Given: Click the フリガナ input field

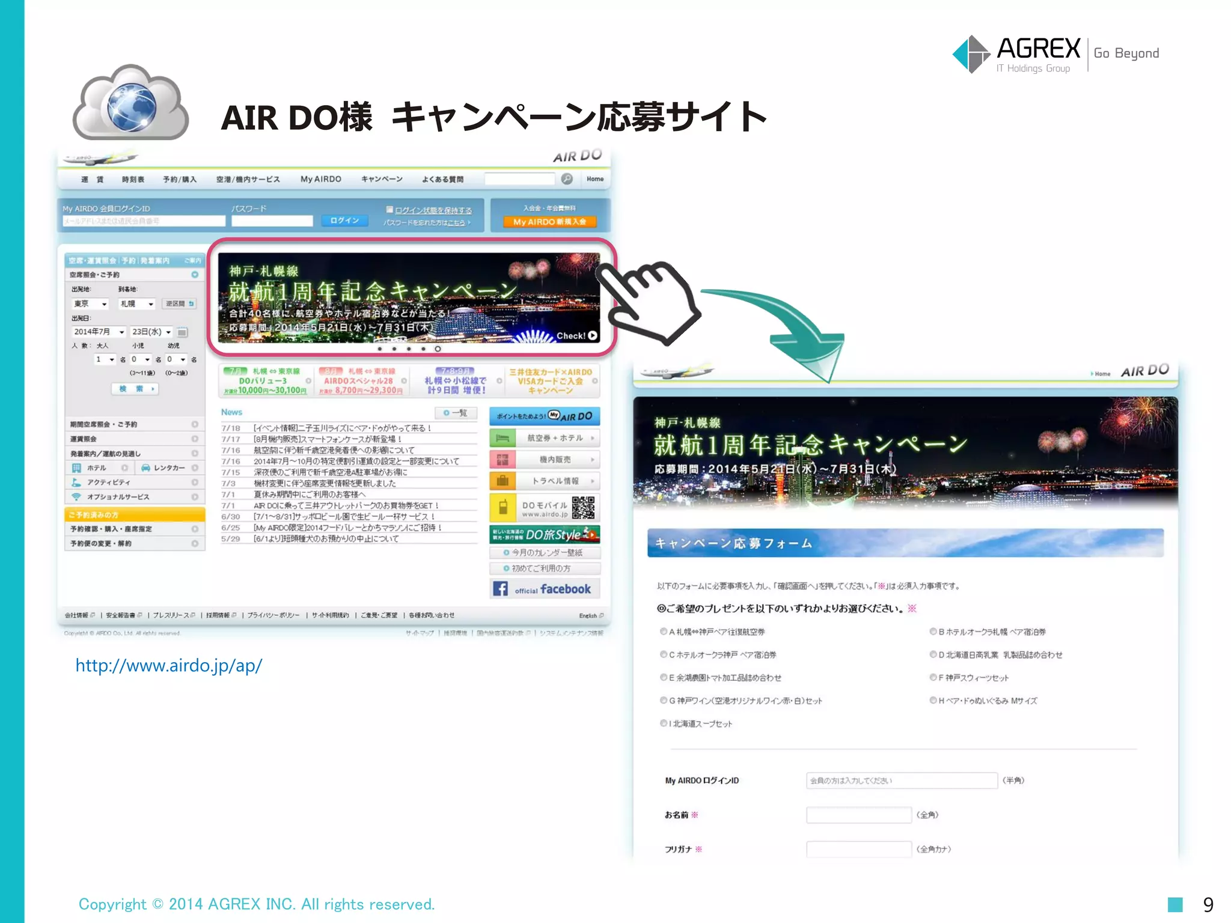Looking at the screenshot, I should (859, 849).
